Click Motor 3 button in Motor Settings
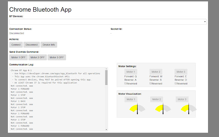Viewport: 219px width, 137px height. 181,72
